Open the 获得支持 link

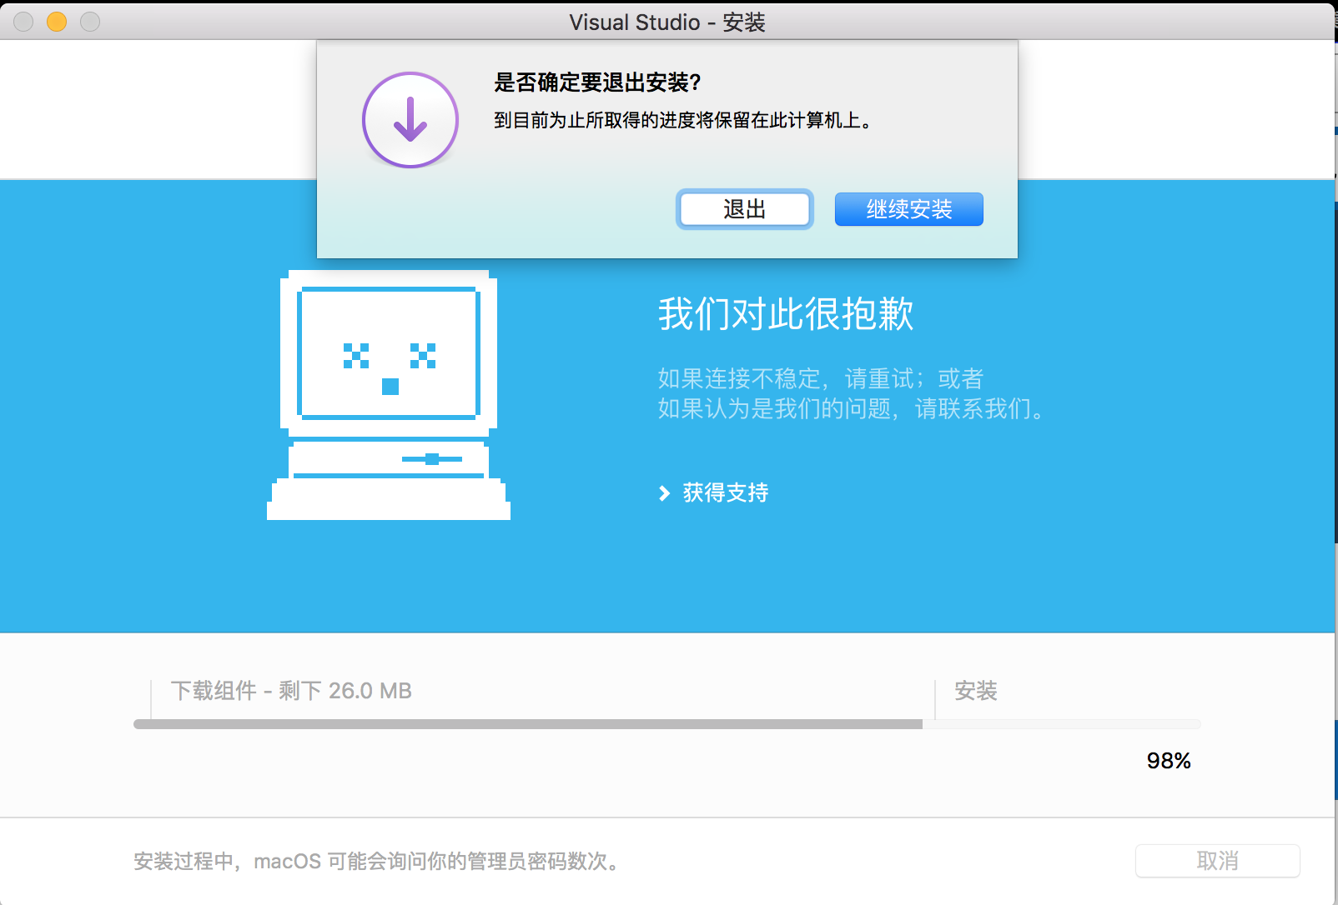tap(725, 492)
